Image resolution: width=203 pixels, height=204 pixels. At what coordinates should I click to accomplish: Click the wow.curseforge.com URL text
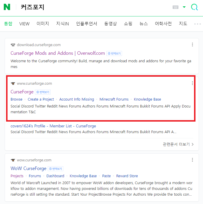(34, 160)
